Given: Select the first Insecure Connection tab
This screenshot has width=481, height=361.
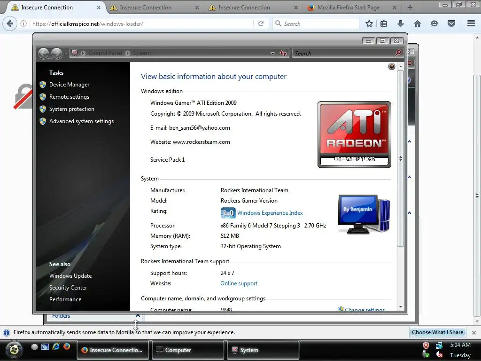Looking at the screenshot, I should click(x=56, y=8).
